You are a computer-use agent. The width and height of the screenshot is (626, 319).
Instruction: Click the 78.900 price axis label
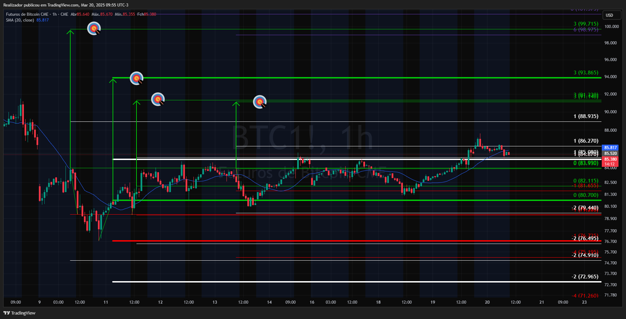click(610, 219)
